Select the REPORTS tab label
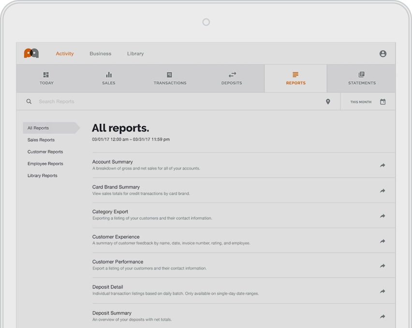This screenshot has width=412, height=328. tap(296, 83)
